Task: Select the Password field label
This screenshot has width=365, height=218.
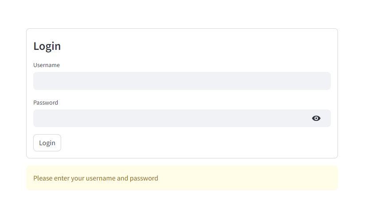Action: click(46, 102)
